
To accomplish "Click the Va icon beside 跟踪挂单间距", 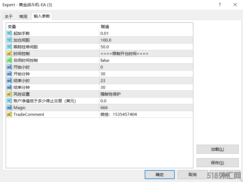I will click(x=9, y=47).
